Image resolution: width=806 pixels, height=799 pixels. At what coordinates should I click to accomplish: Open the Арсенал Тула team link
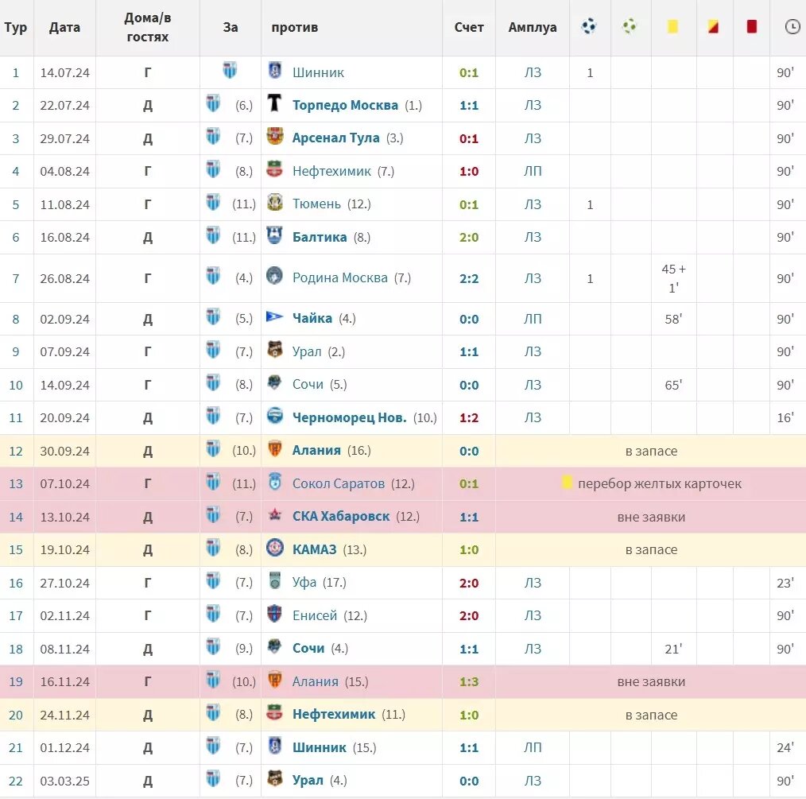pos(335,138)
